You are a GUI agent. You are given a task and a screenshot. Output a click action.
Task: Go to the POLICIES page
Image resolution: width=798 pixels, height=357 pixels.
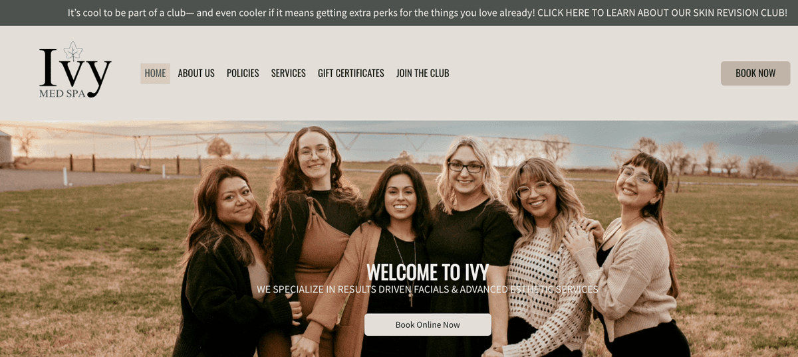coord(243,73)
